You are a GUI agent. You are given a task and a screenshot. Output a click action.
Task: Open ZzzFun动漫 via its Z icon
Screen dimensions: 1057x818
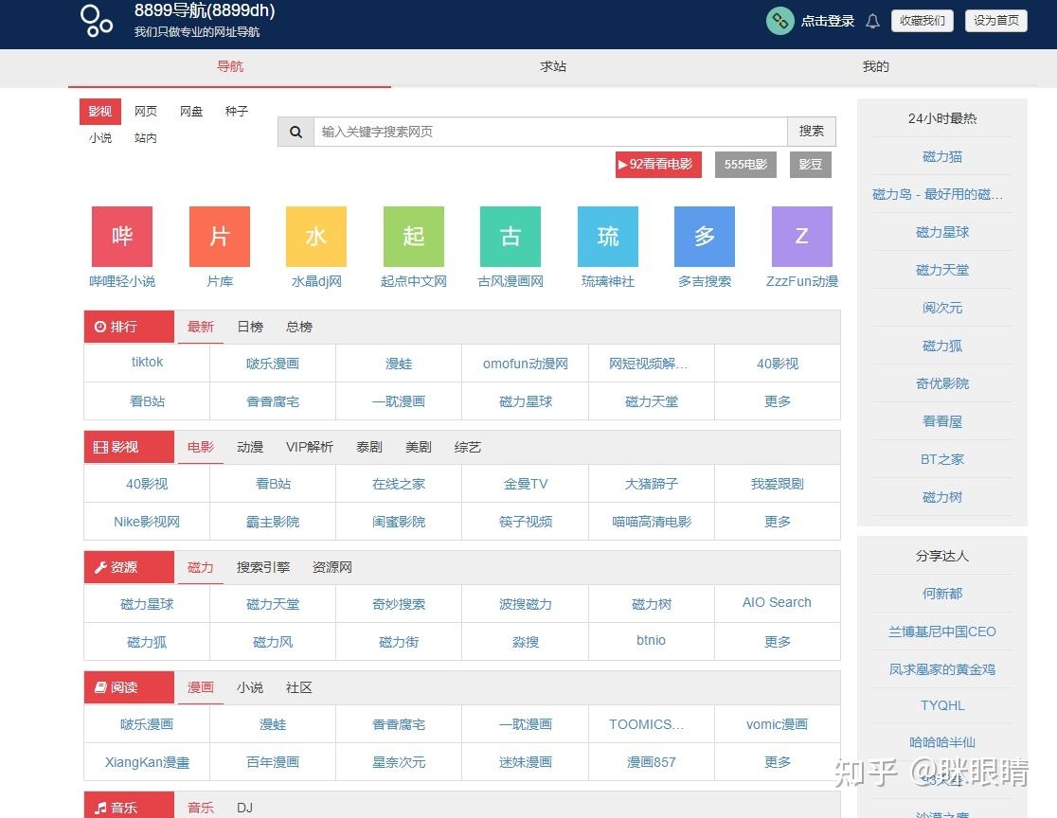coord(801,236)
